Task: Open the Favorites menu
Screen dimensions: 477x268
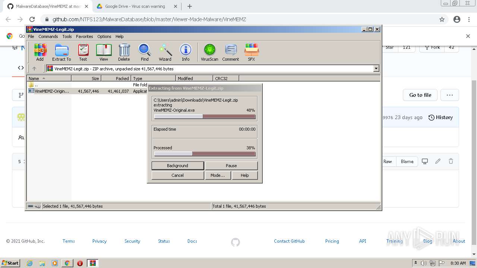Action: point(85,36)
